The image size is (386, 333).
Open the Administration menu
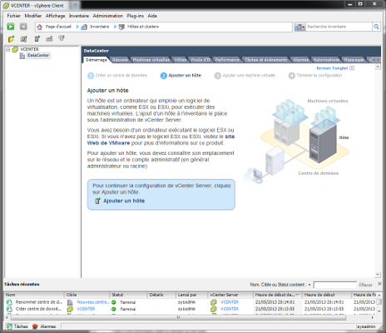(x=108, y=16)
